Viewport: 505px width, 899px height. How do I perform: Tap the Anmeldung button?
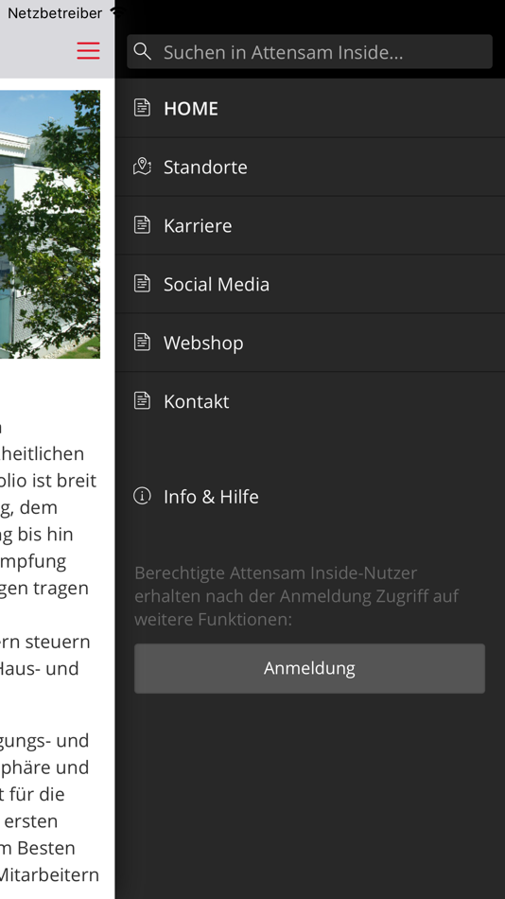[309, 668]
